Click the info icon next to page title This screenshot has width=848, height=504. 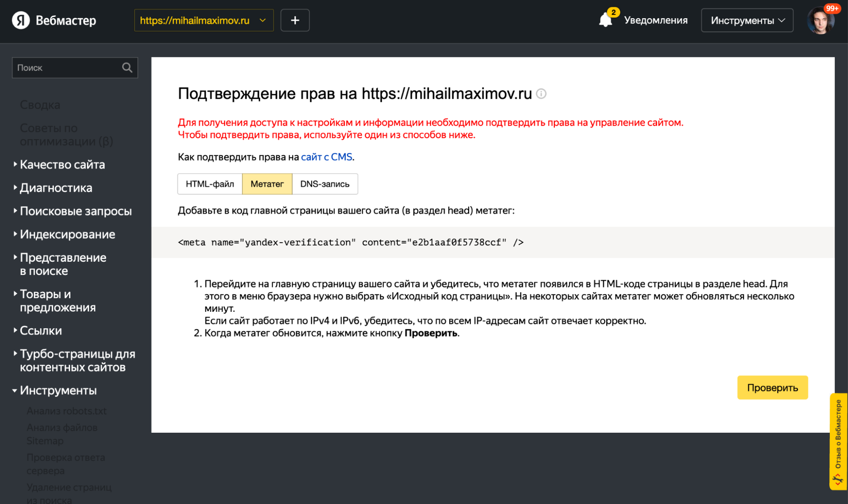pyautogui.click(x=542, y=95)
